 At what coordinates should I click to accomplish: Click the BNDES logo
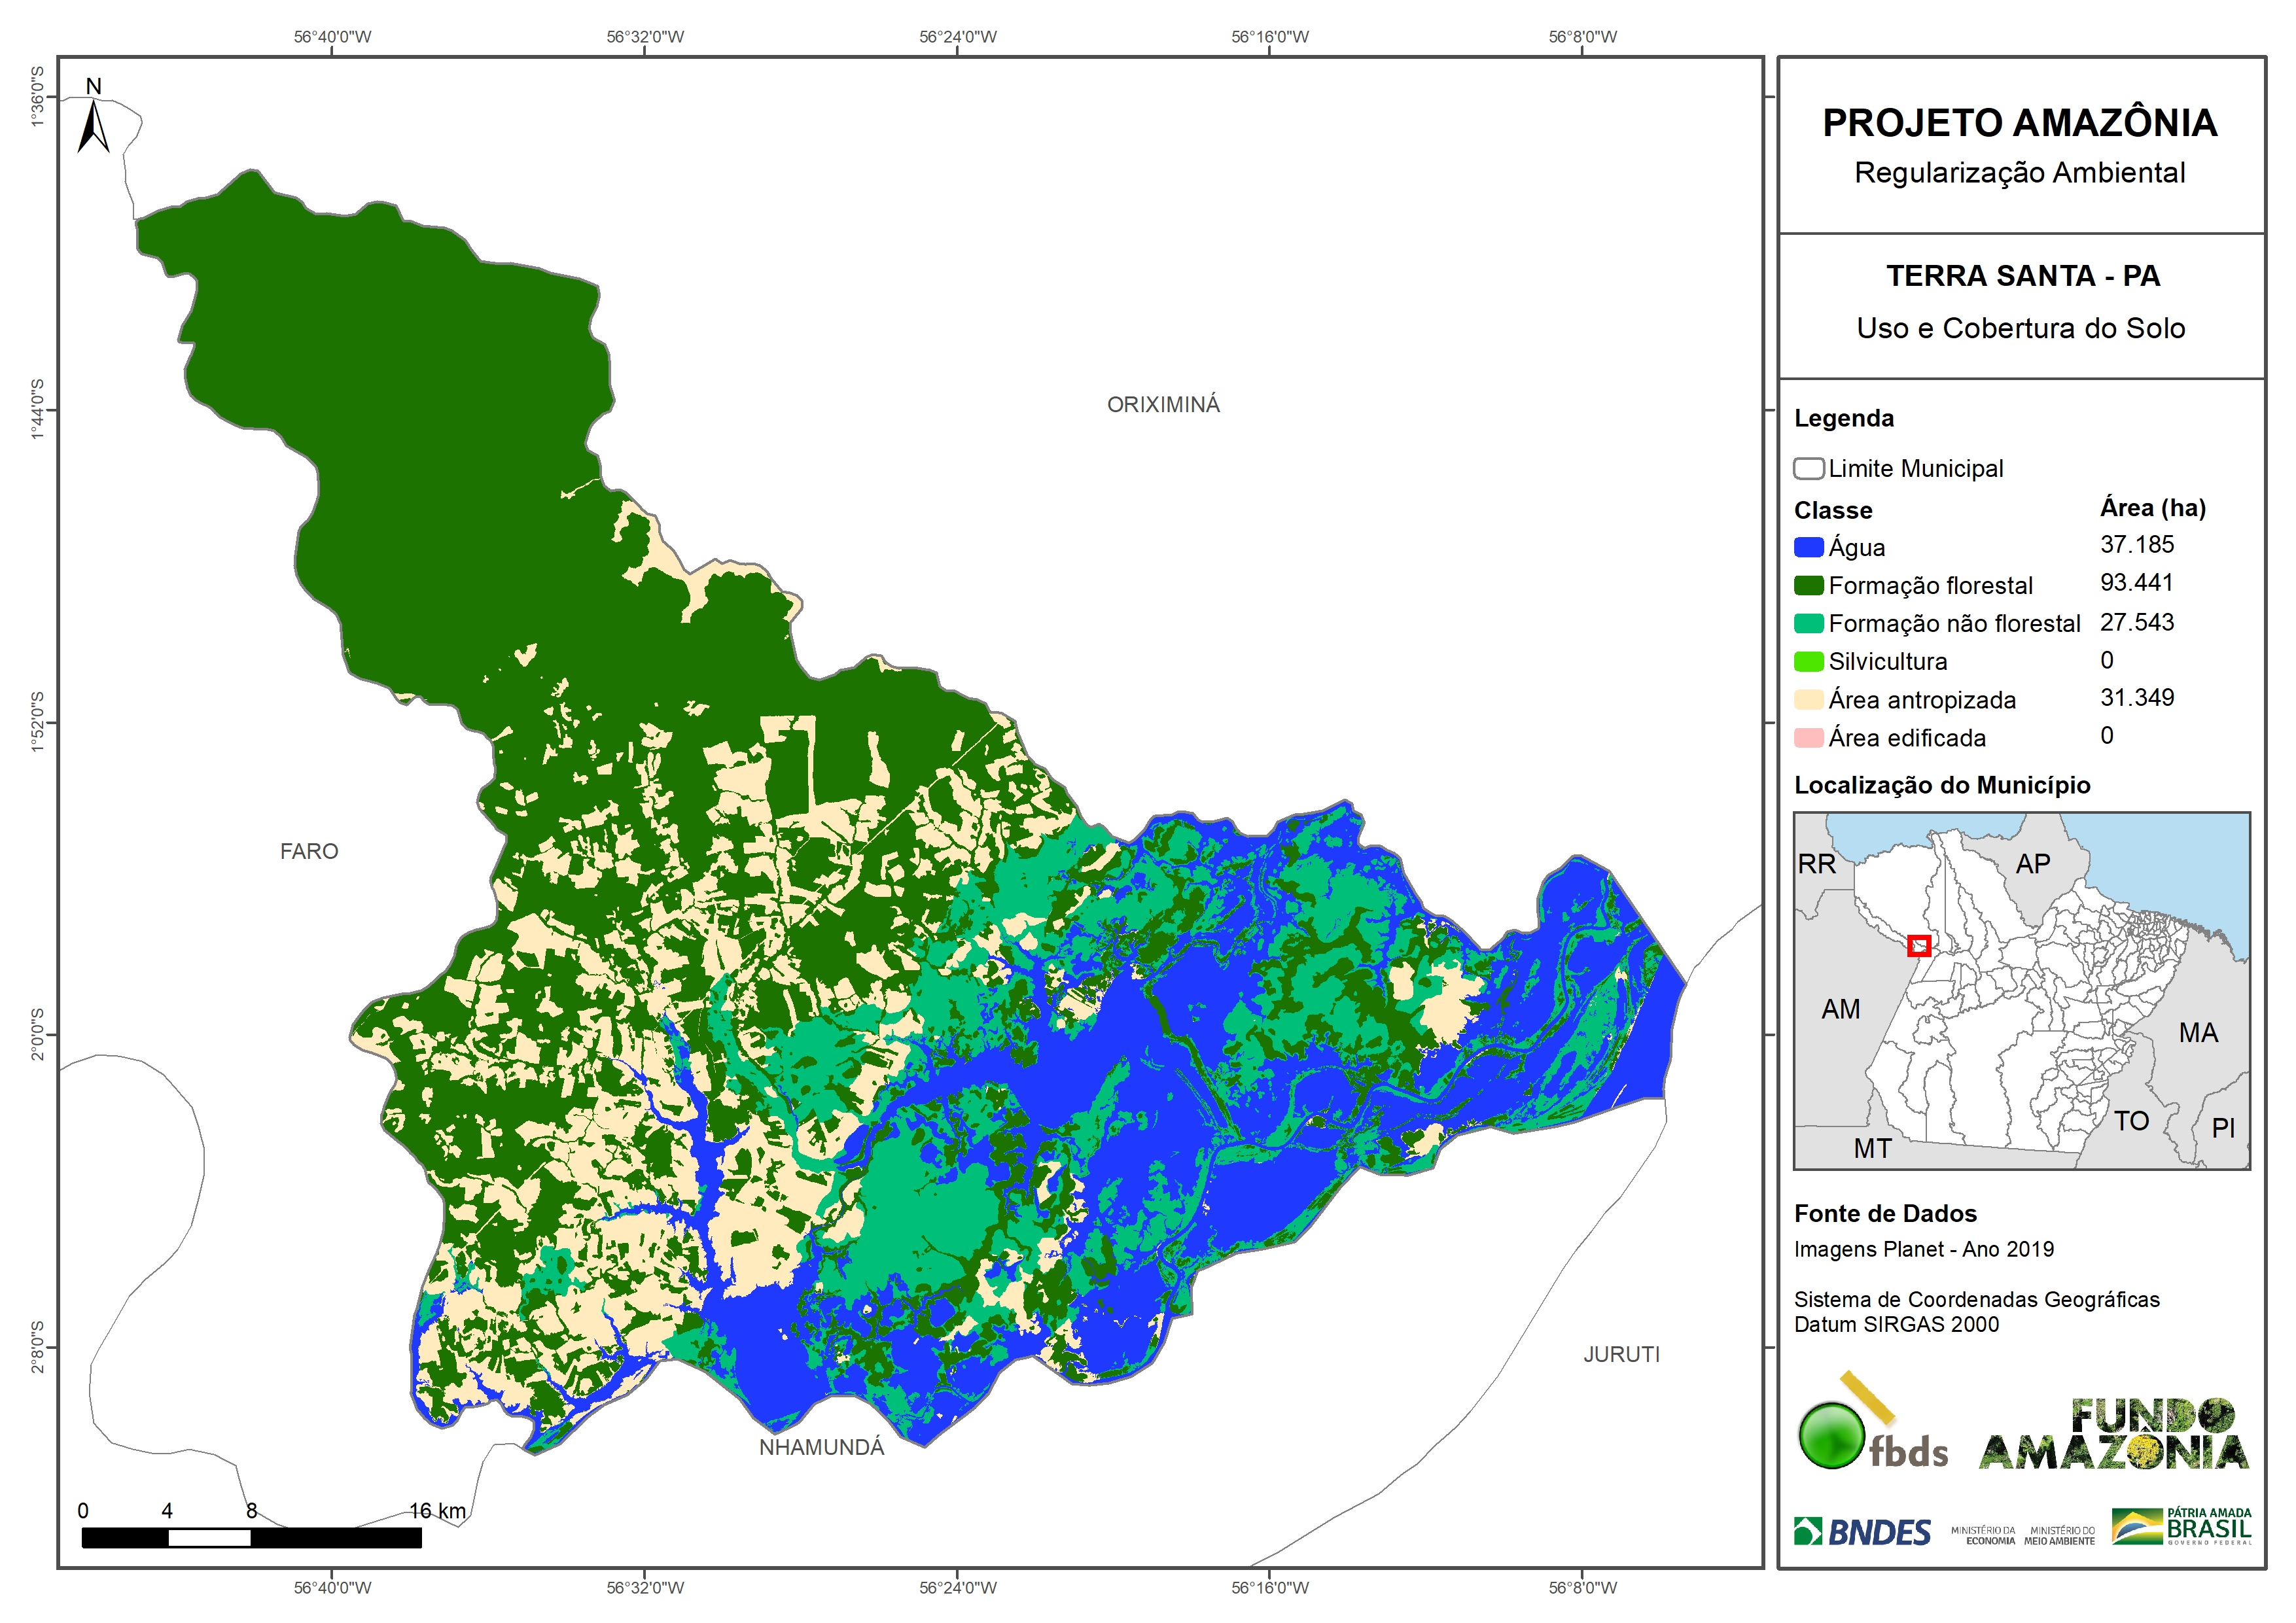1862,1532
